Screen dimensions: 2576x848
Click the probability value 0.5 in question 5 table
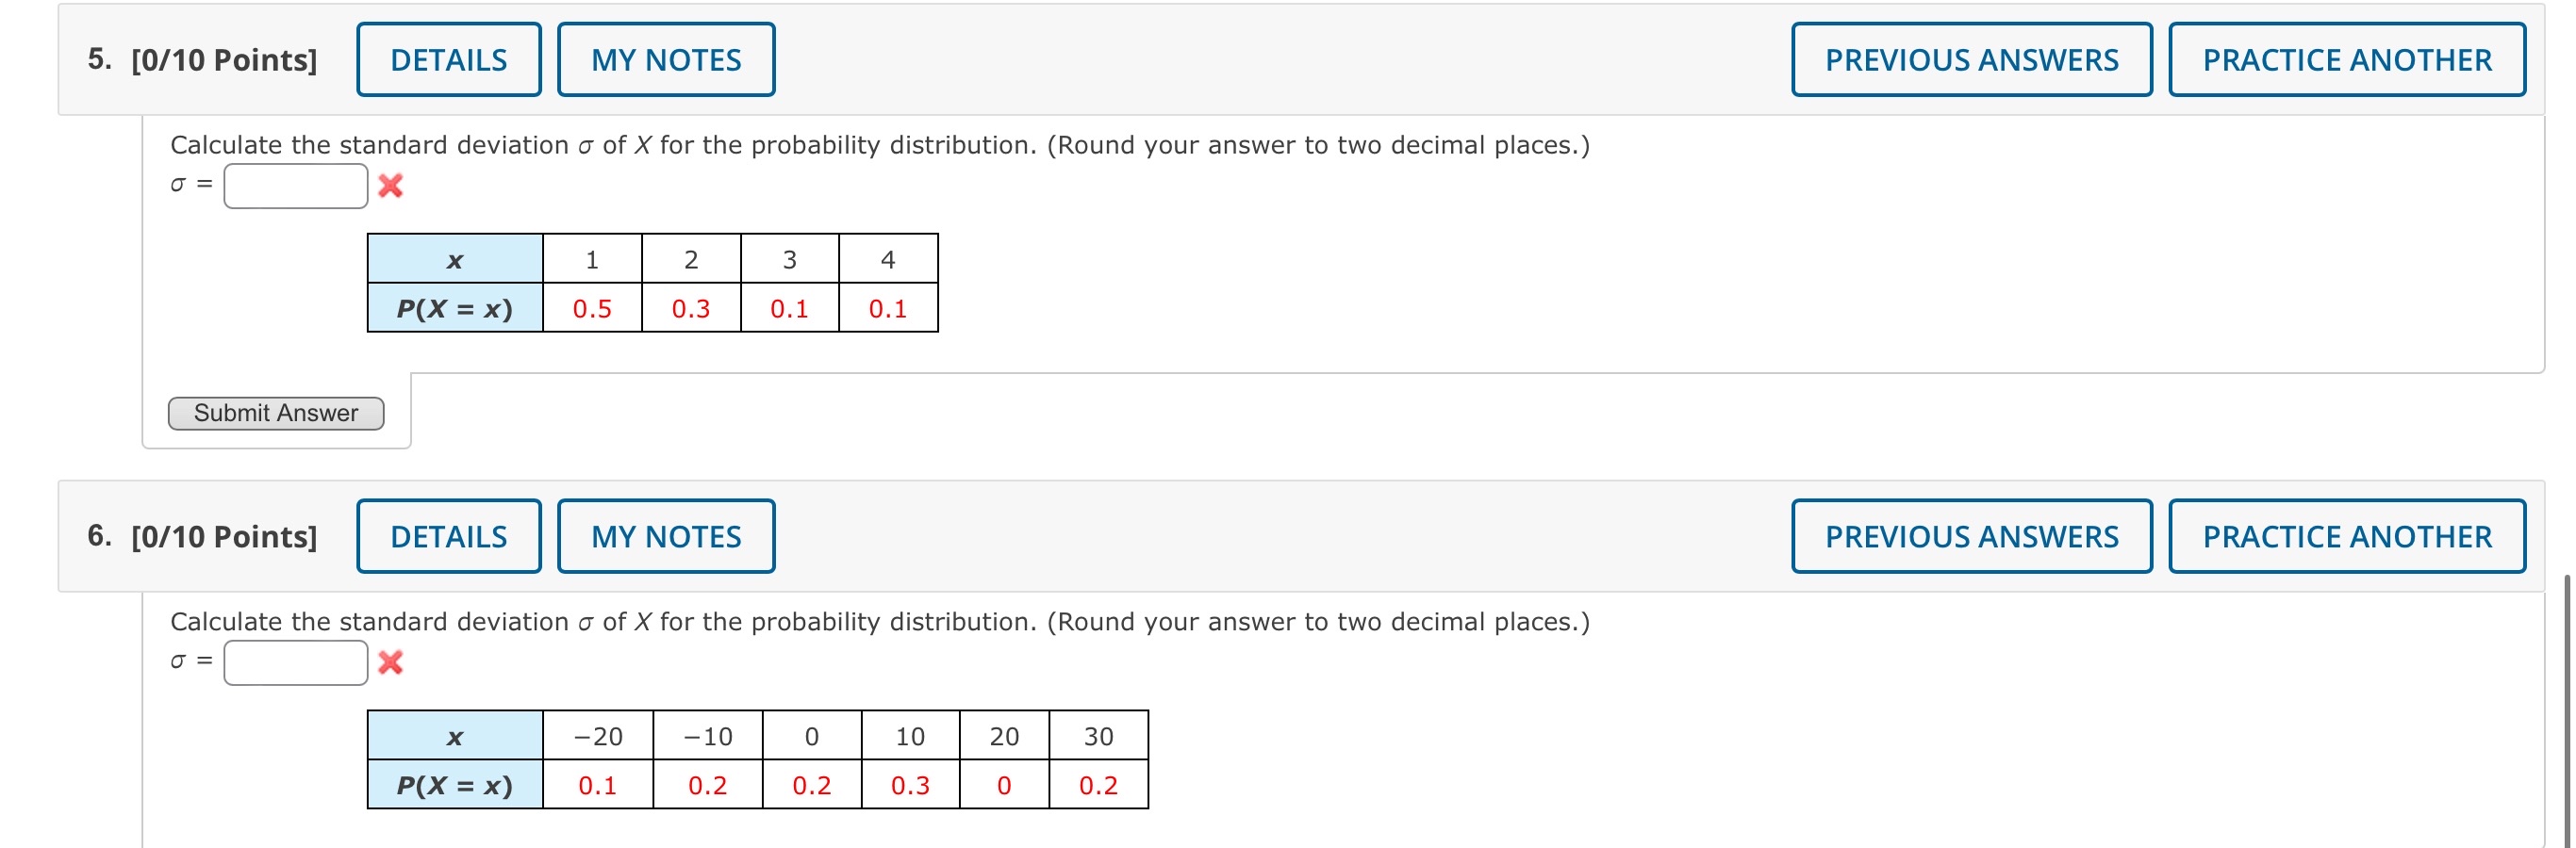[x=591, y=309]
